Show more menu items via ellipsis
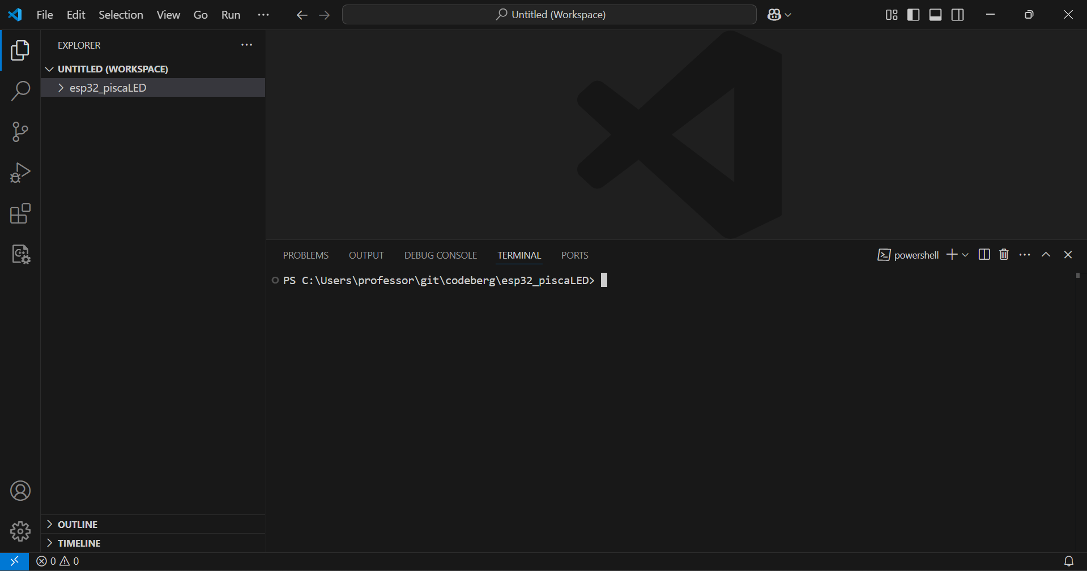 point(263,15)
